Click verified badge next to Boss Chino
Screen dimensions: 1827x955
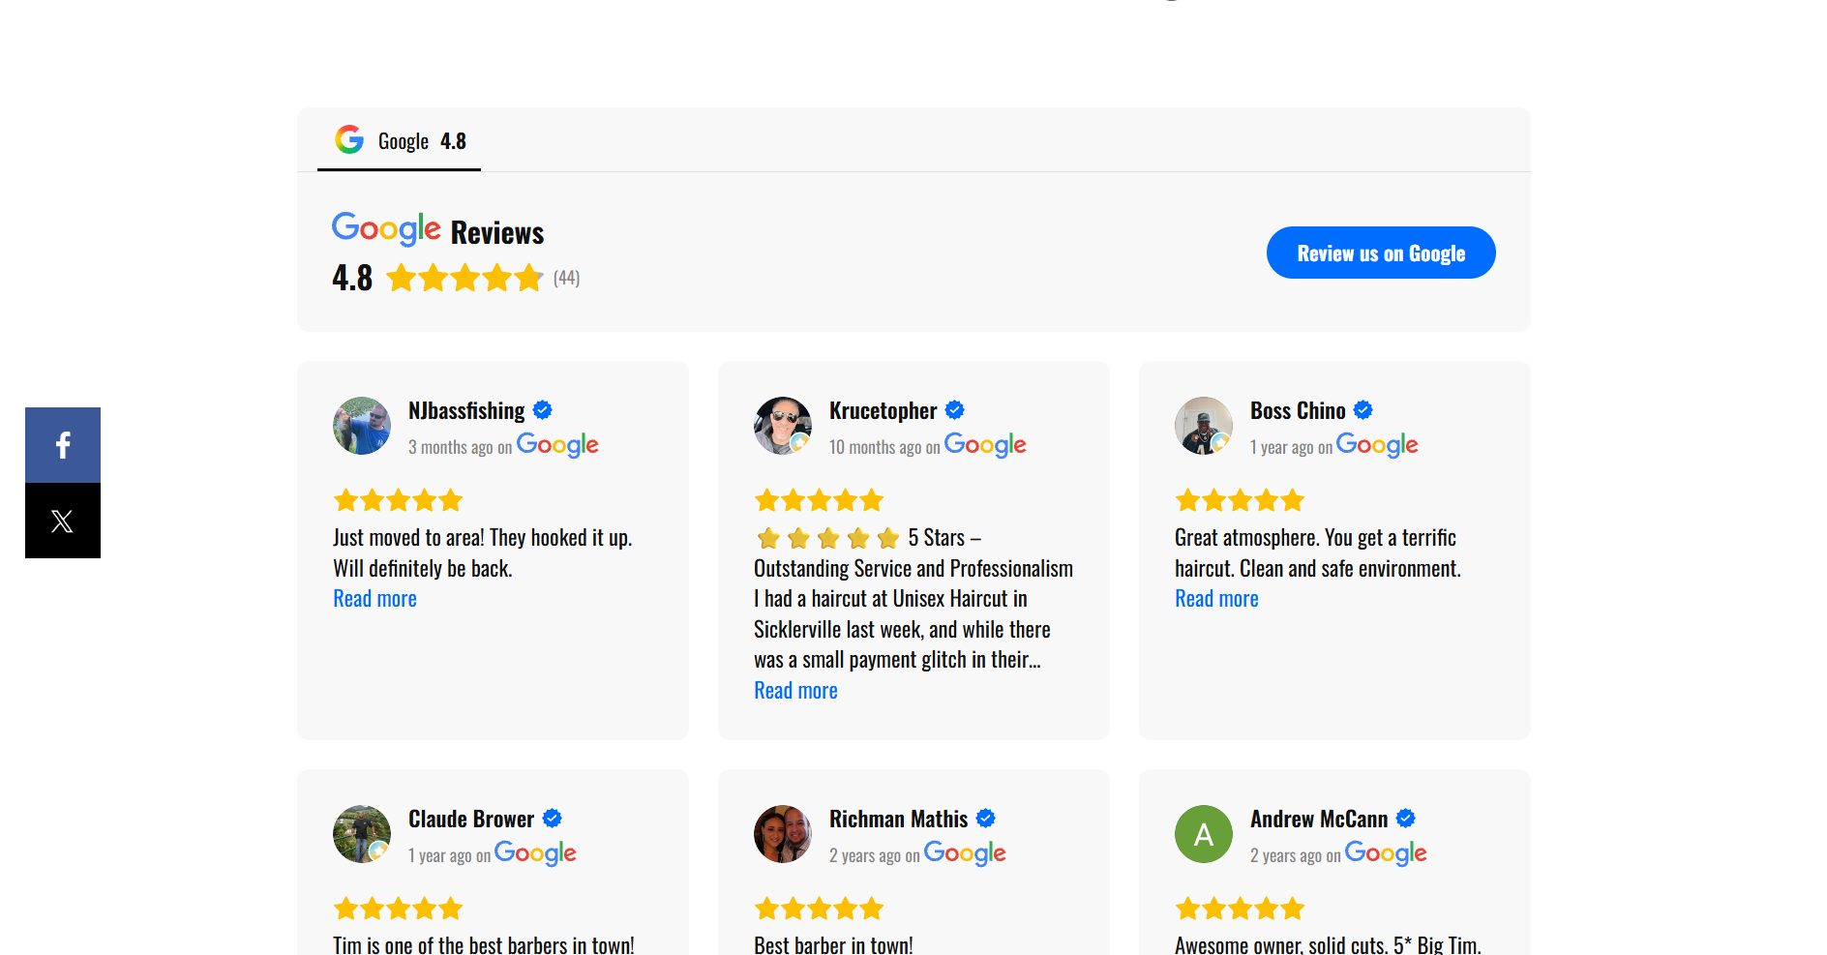pos(1363,410)
